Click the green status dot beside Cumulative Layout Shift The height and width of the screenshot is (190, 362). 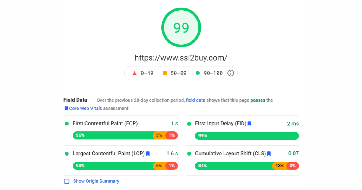pos(189,154)
